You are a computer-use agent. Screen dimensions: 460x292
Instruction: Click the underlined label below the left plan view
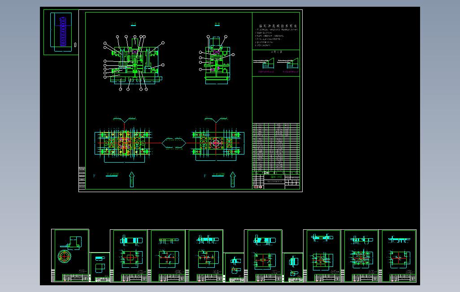point(112,175)
